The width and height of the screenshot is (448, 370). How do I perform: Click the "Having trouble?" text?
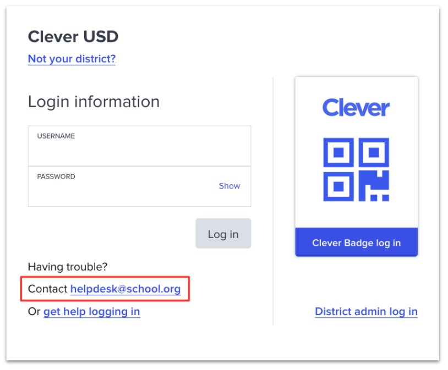[68, 267]
